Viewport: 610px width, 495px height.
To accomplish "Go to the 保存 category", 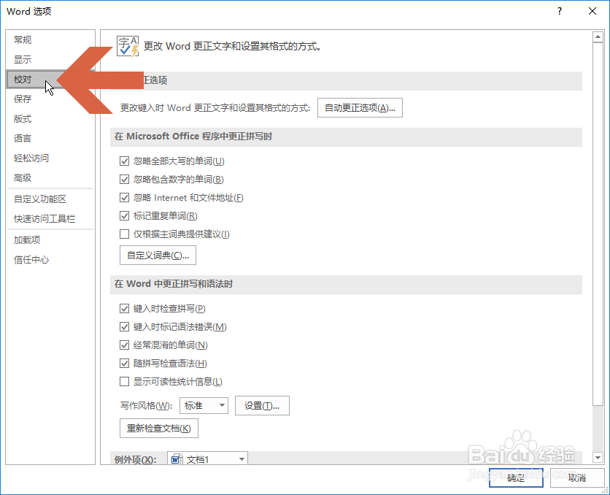I will click(x=50, y=99).
